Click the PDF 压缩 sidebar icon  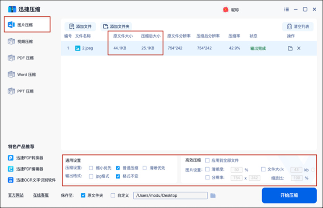point(11,58)
